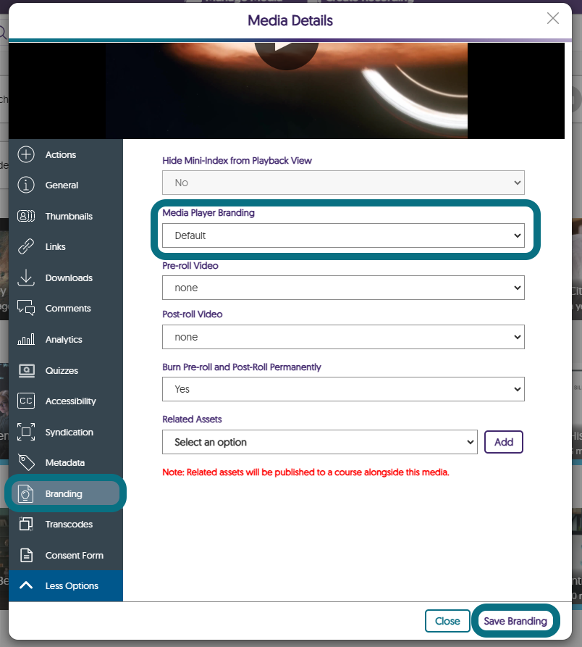Screen dimensions: 582x647
Task: Click the General info icon
Action: pos(26,185)
